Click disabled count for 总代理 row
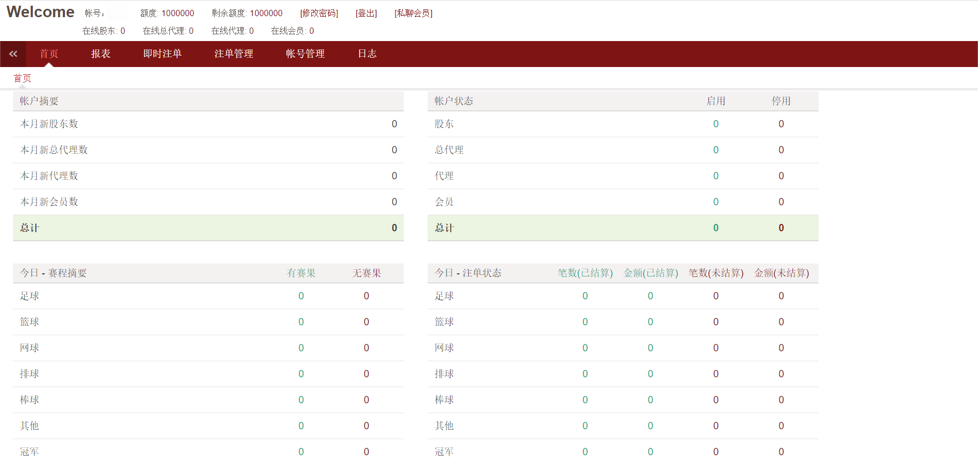The width and height of the screenshot is (978, 463). point(781,150)
